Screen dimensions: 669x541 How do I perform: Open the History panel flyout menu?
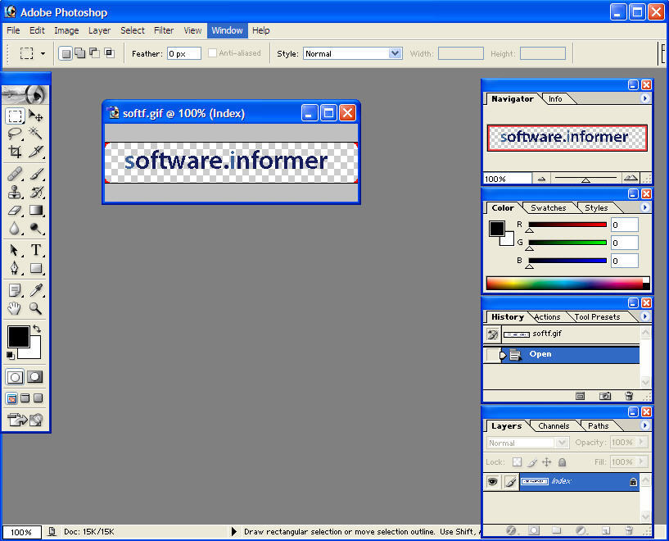coord(644,316)
